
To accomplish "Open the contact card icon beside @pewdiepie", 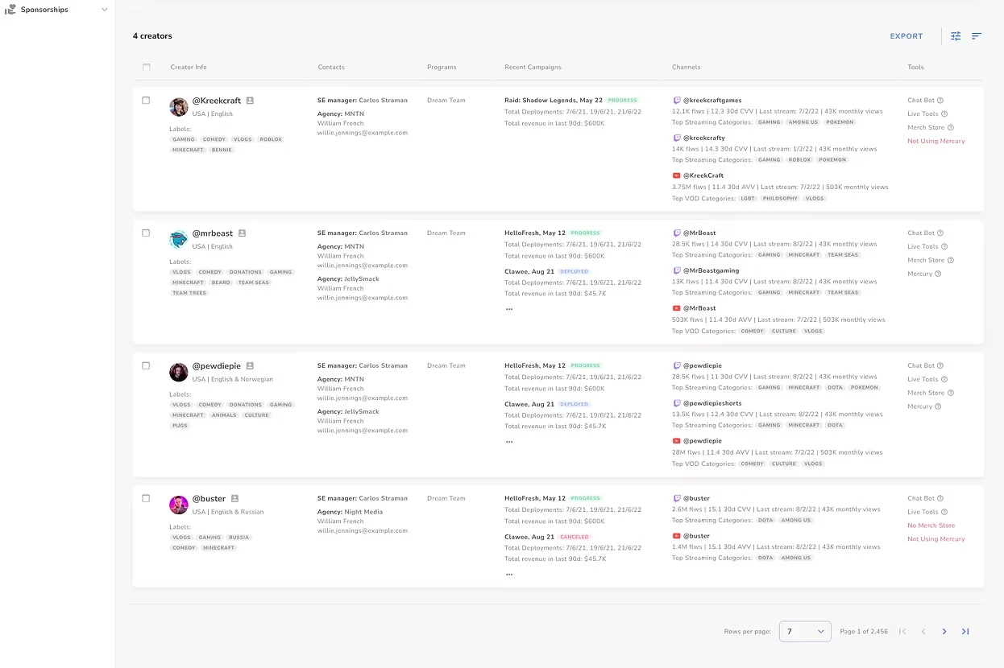I will click(x=250, y=365).
